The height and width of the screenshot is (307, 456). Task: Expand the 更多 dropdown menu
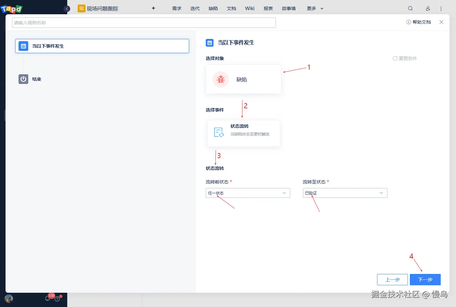point(315,8)
